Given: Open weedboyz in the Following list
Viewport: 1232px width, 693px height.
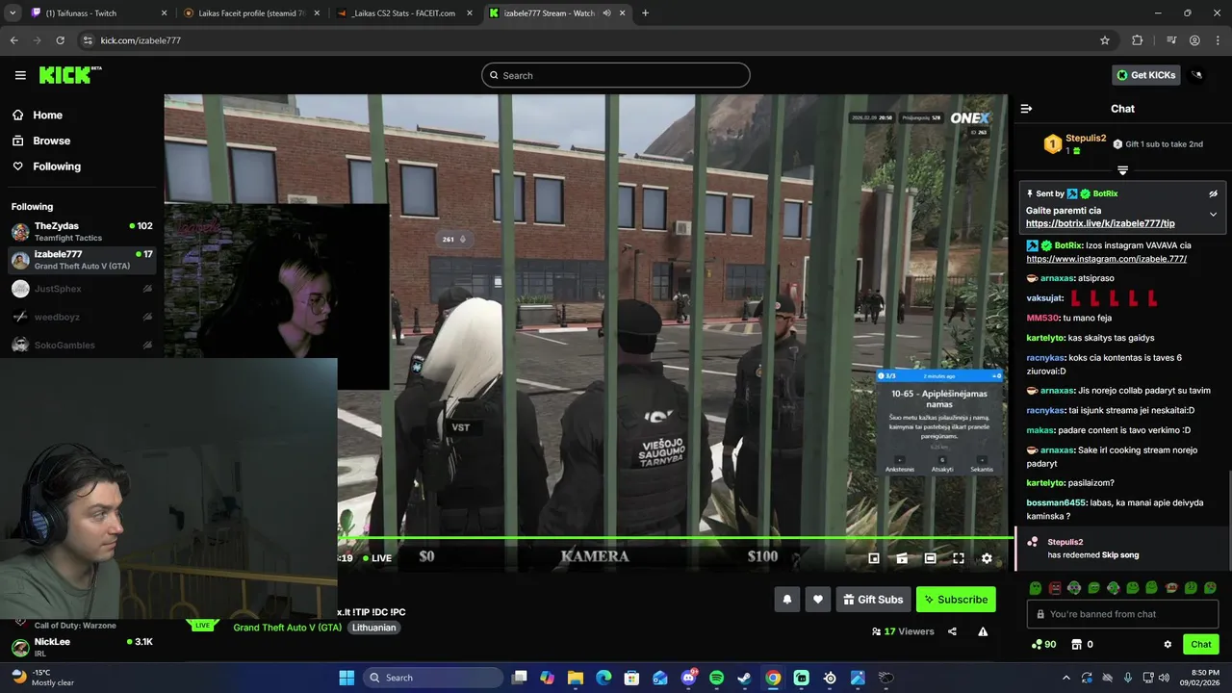Looking at the screenshot, I should click(x=82, y=317).
